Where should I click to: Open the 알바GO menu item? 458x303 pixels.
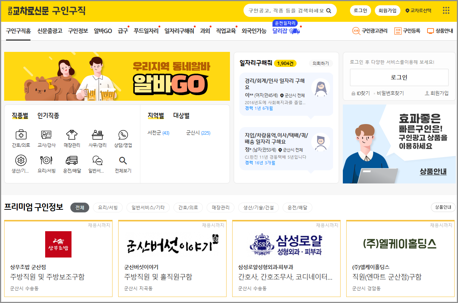102,31
